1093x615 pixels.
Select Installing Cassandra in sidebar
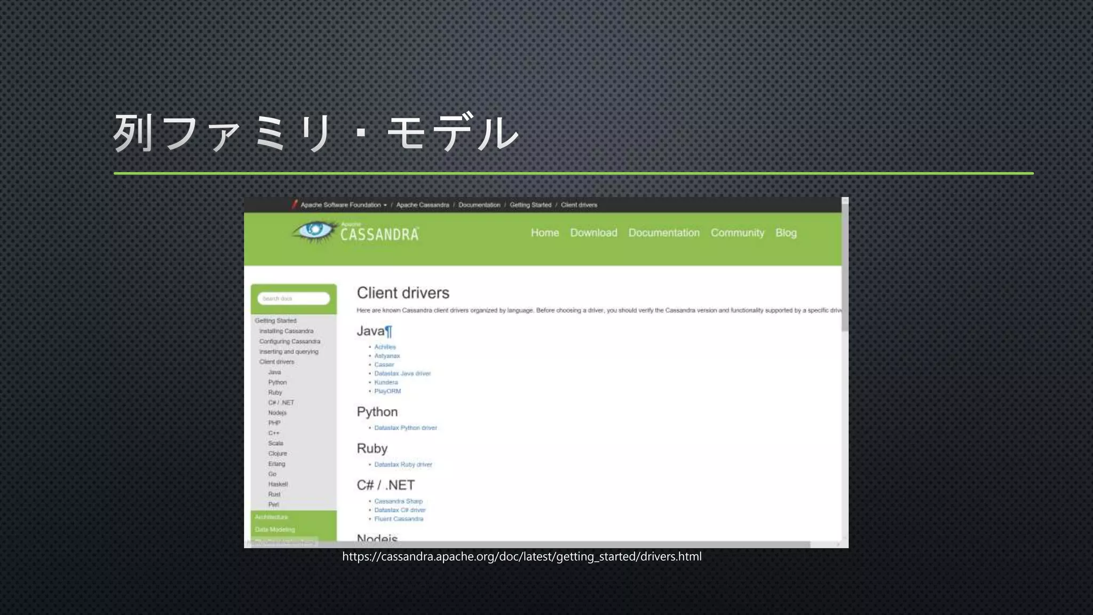coord(286,331)
